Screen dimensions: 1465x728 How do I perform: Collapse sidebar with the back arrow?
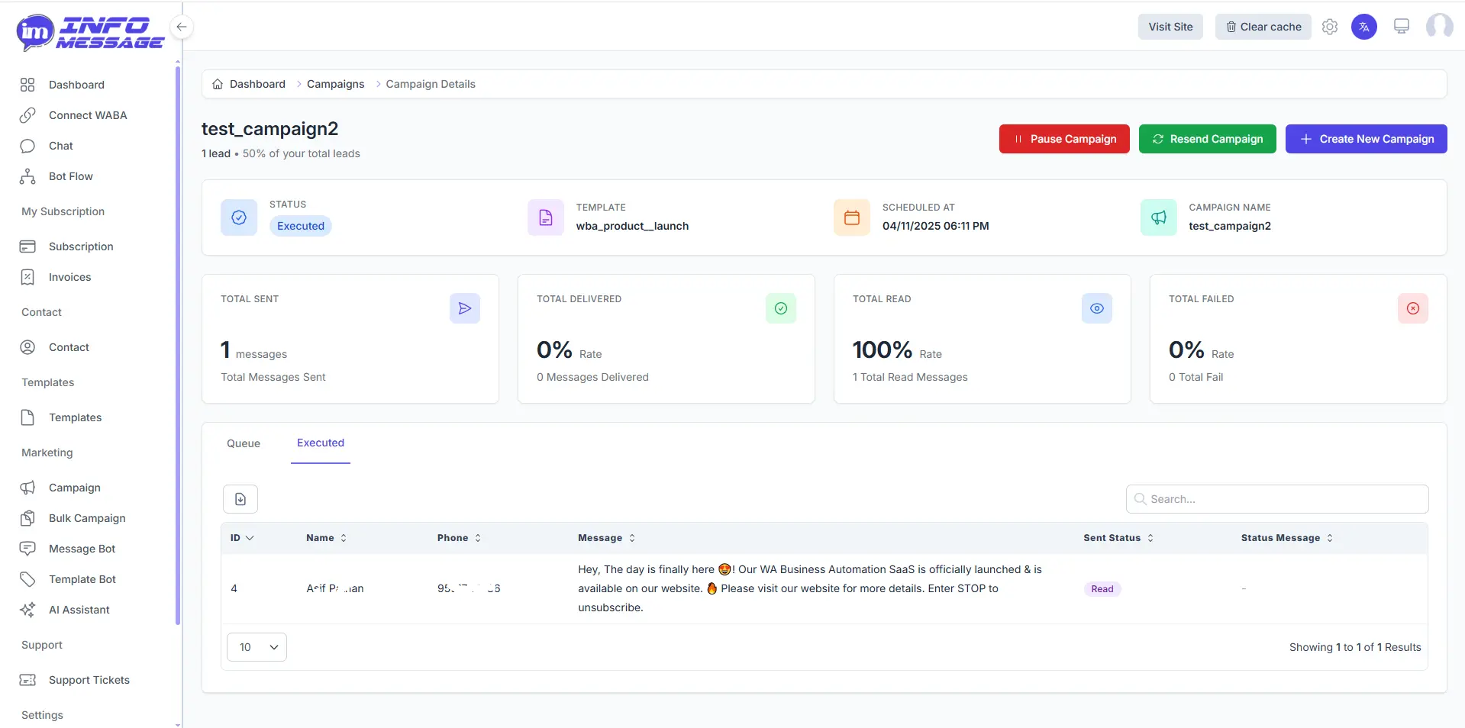click(182, 27)
